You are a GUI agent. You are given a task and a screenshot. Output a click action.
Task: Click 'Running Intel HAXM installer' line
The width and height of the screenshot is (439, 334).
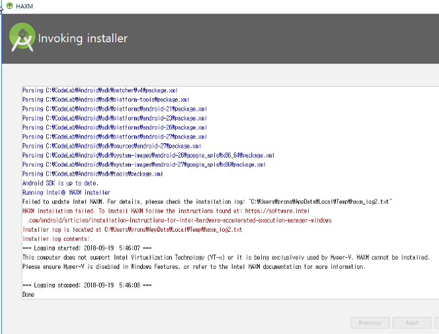pyautogui.click(x=66, y=192)
